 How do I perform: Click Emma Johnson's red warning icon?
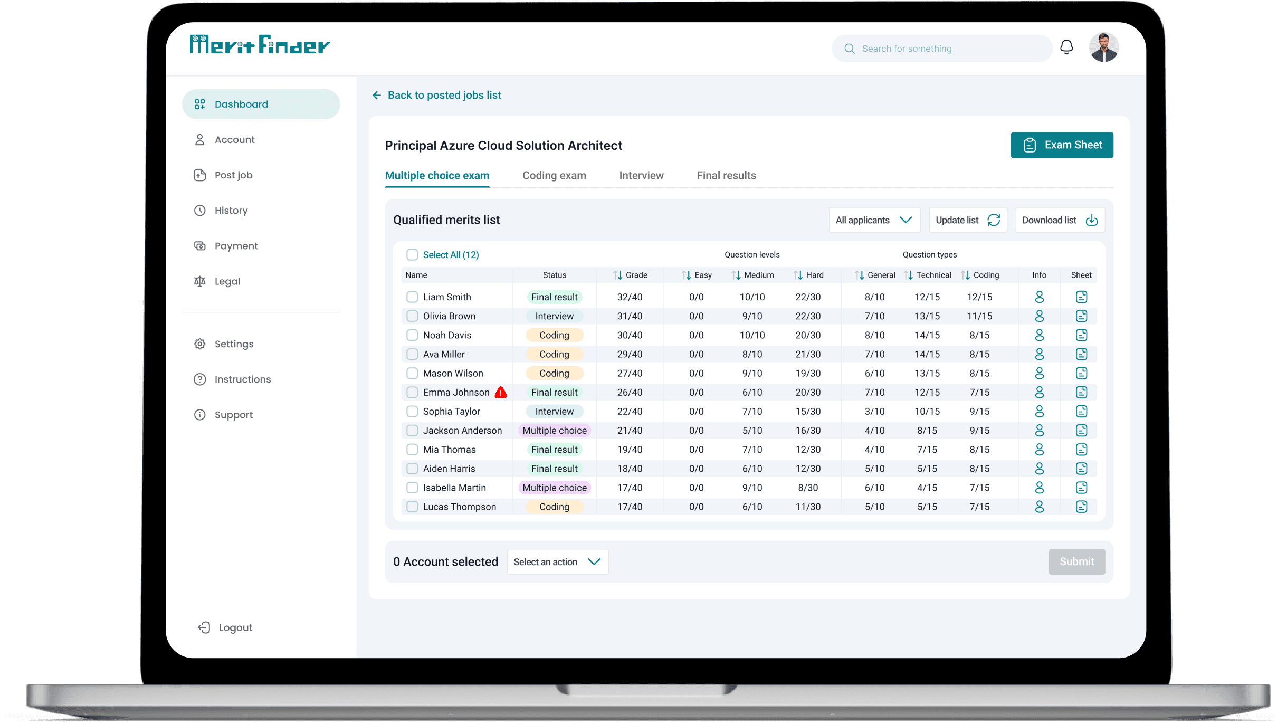pyautogui.click(x=501, y=392)
